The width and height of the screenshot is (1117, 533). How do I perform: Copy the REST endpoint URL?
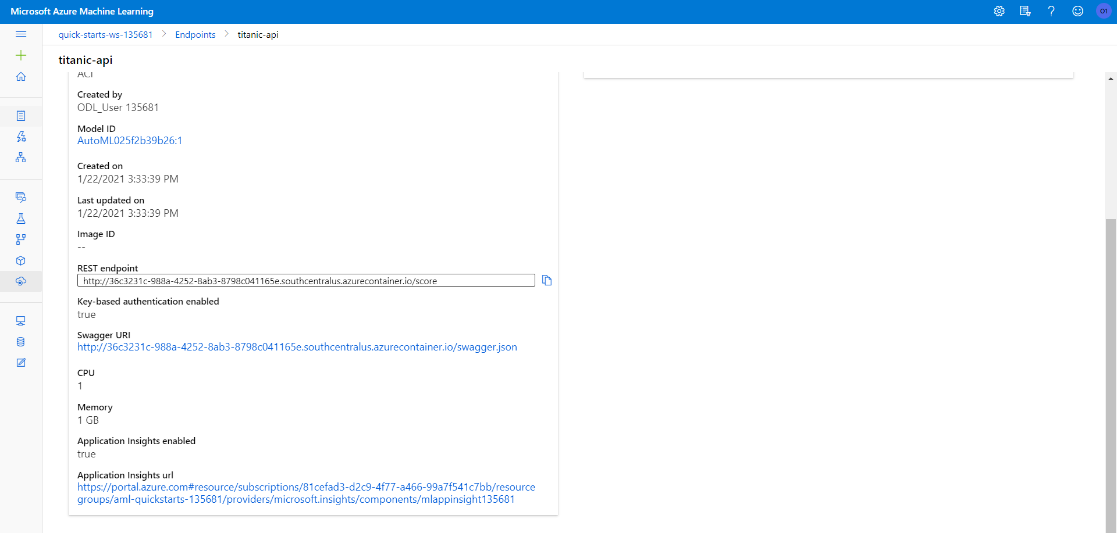tap(547, 280)
